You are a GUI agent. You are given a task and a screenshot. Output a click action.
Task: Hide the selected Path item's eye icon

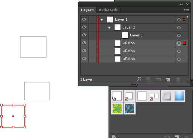tap(84, 43)
